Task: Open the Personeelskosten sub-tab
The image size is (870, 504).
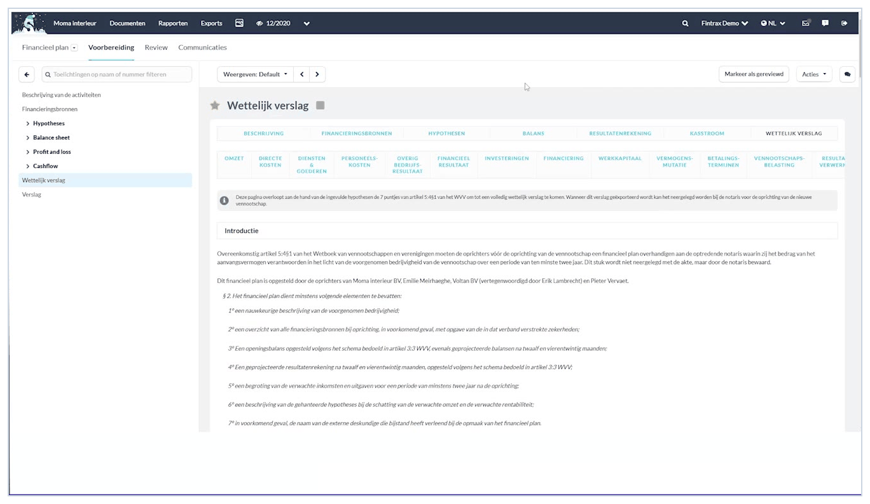Action: click(359, 161)
